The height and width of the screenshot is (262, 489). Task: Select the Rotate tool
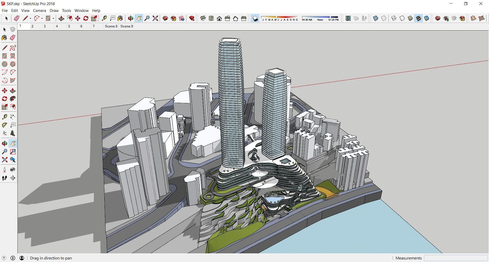pyautogui.click(x=86, y=18)
